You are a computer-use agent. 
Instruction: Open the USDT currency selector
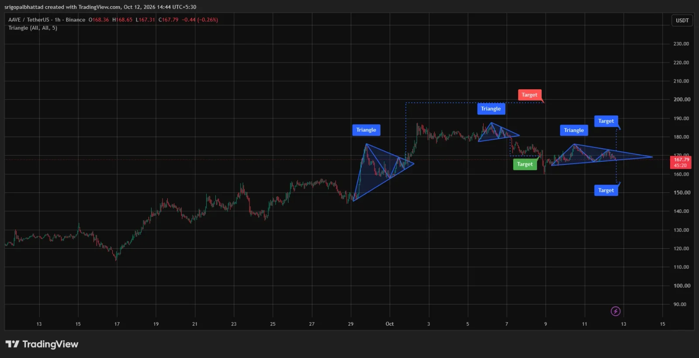coord(682,21)
